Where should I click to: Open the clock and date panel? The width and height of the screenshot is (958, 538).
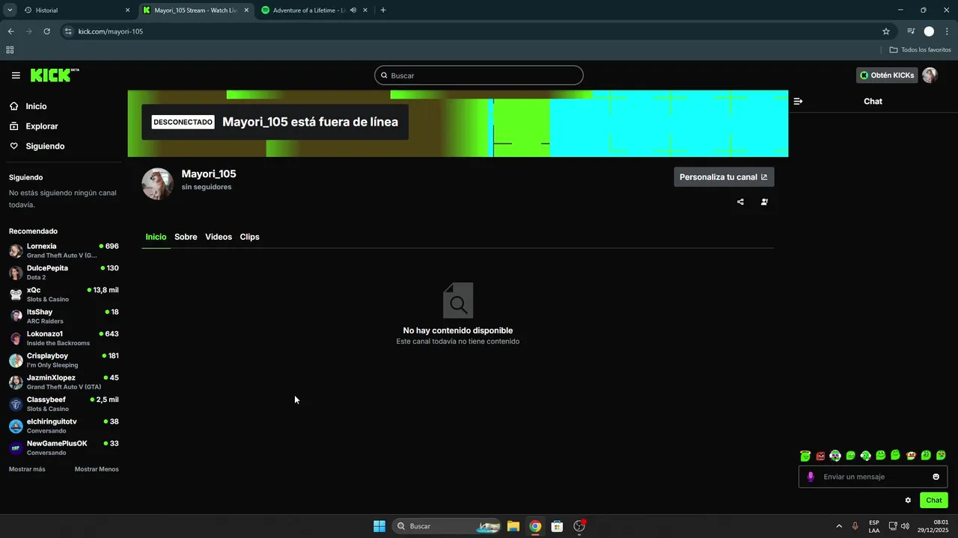[933, 526]
